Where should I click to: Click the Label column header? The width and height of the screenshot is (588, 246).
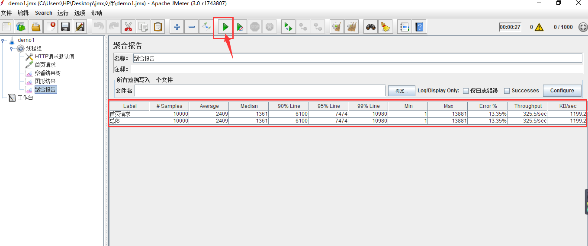tap(129, 106)
